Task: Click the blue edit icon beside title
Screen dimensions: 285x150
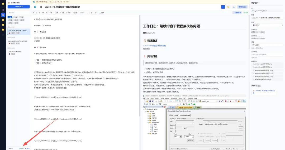Action: point(35,7)
